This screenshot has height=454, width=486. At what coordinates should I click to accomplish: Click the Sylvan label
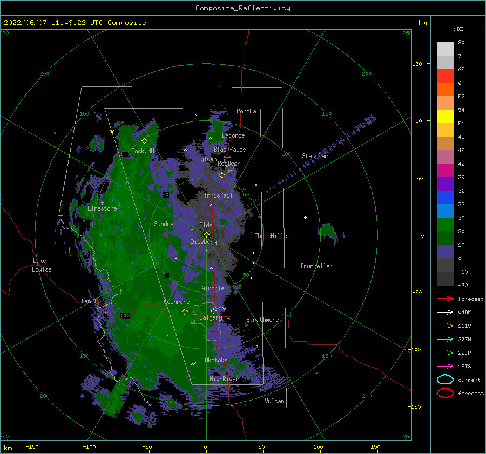click(207, 159)
